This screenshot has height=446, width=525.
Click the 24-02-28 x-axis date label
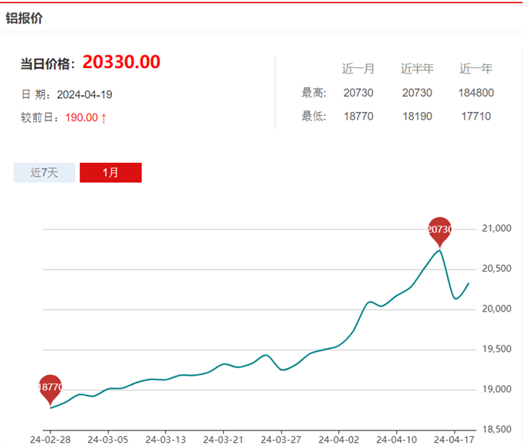click(x=50, y=440)
